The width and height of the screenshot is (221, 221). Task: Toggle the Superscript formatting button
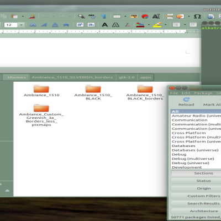tap(80, 24)
